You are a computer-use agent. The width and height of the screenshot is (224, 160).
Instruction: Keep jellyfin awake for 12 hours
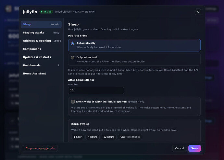[x=109, y=137]
